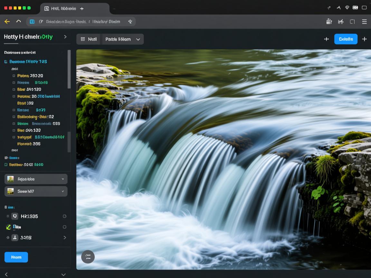The width and height of the screenshot is (371, 278).
Task: Click the plus icon left of blue Details button
Action: (326, 39)
